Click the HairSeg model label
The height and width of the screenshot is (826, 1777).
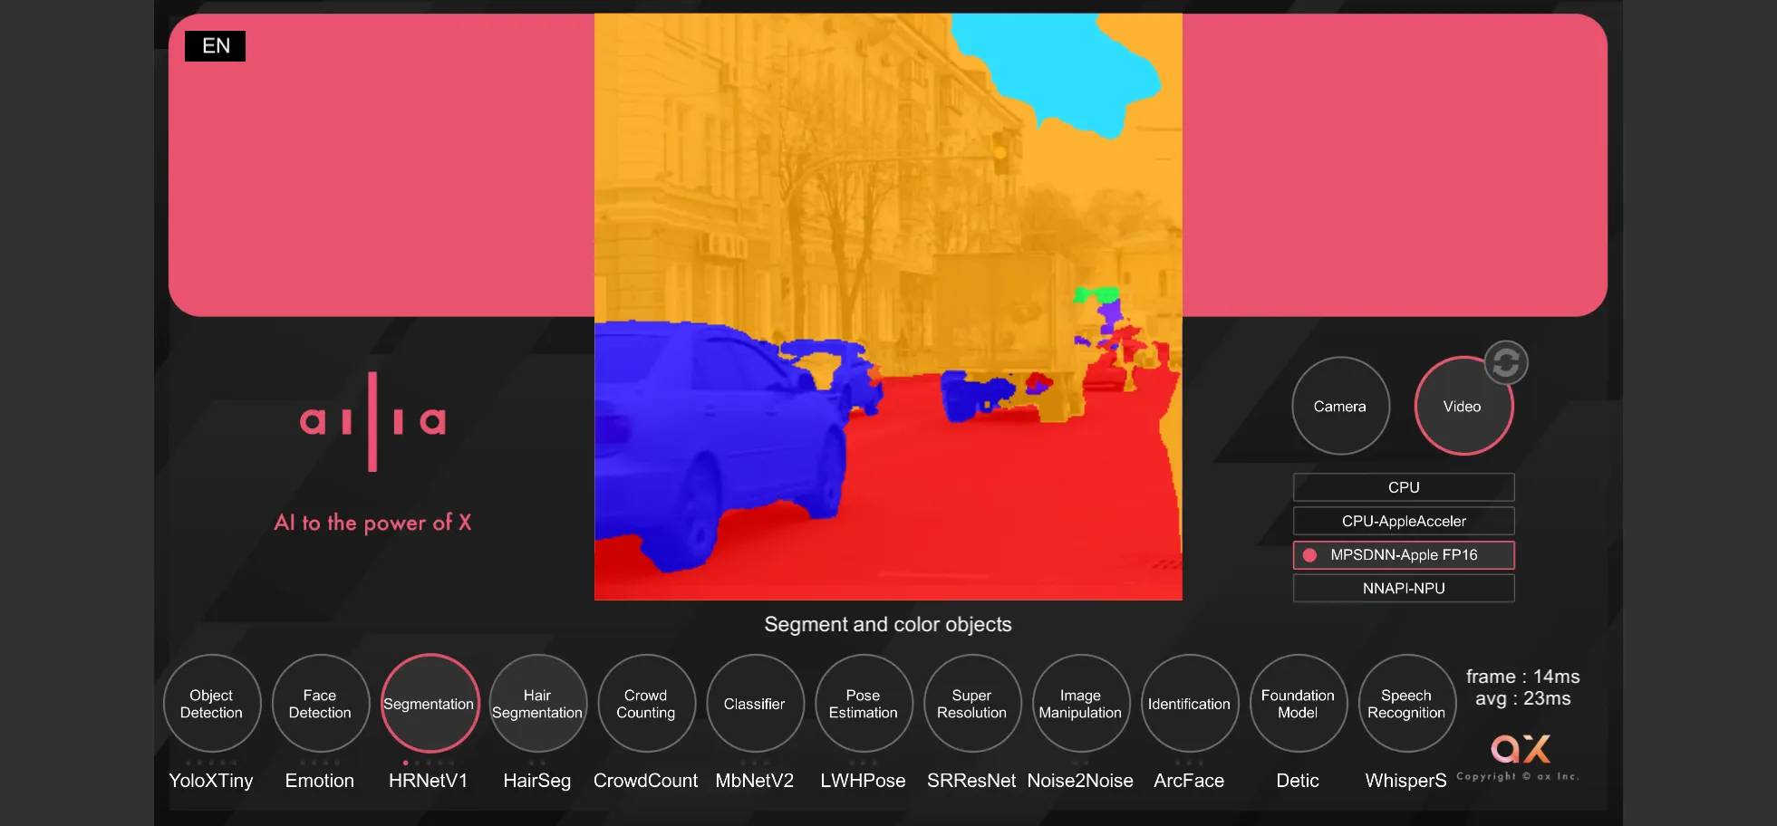coord(537,781)
